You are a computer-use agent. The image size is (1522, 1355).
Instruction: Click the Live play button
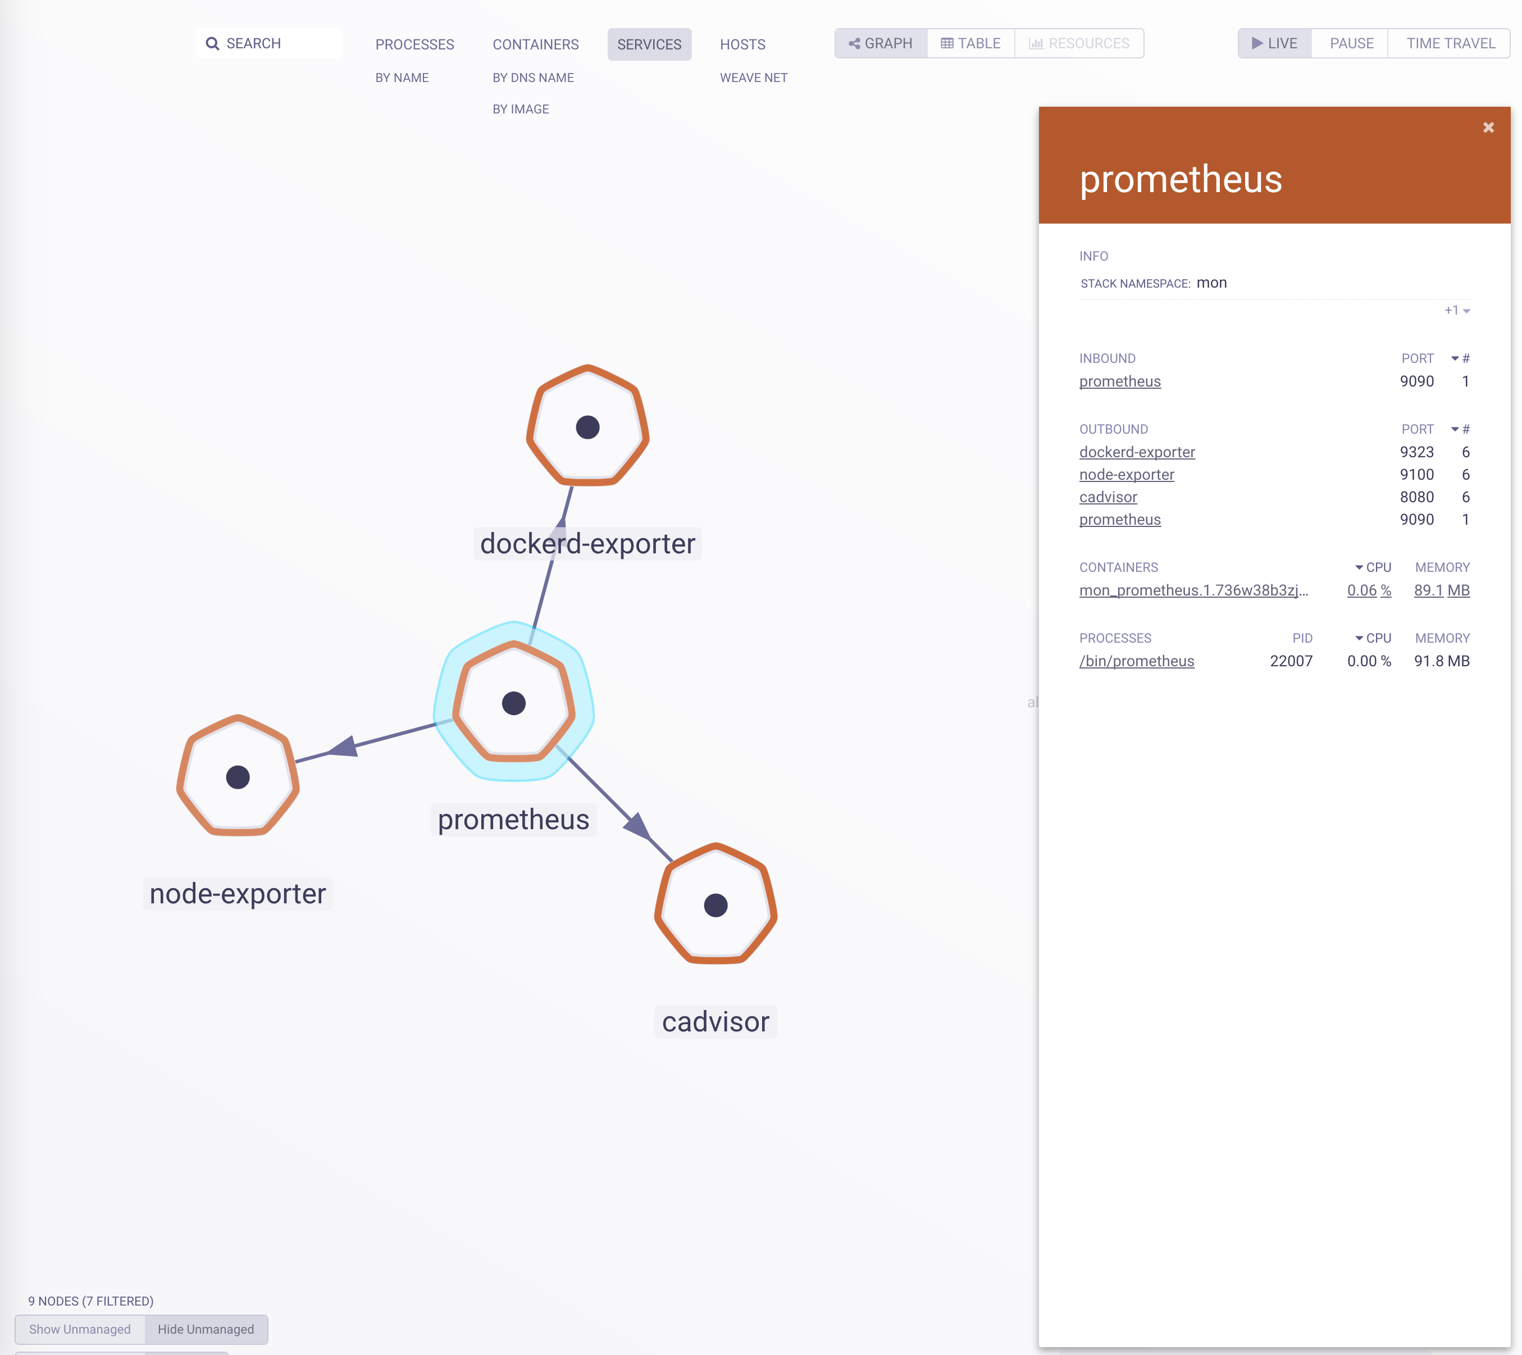pos(1274,43)
